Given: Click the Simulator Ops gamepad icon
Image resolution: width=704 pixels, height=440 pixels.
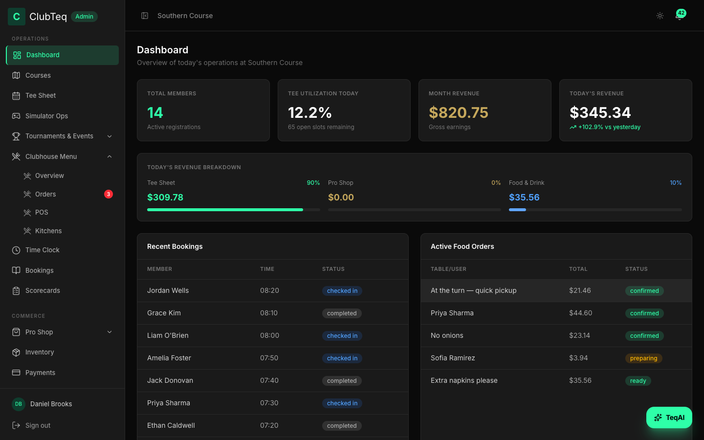Looking at the screenshot, I should [16, 116].
